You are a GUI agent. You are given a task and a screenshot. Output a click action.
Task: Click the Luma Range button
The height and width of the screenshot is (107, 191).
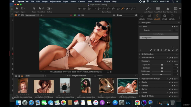[x=159, y=34]
